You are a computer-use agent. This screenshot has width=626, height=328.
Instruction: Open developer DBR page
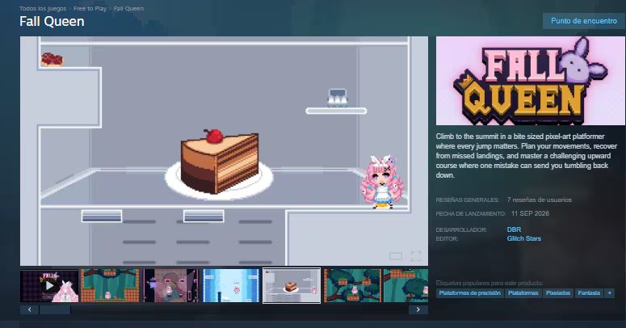click(514, 229)
